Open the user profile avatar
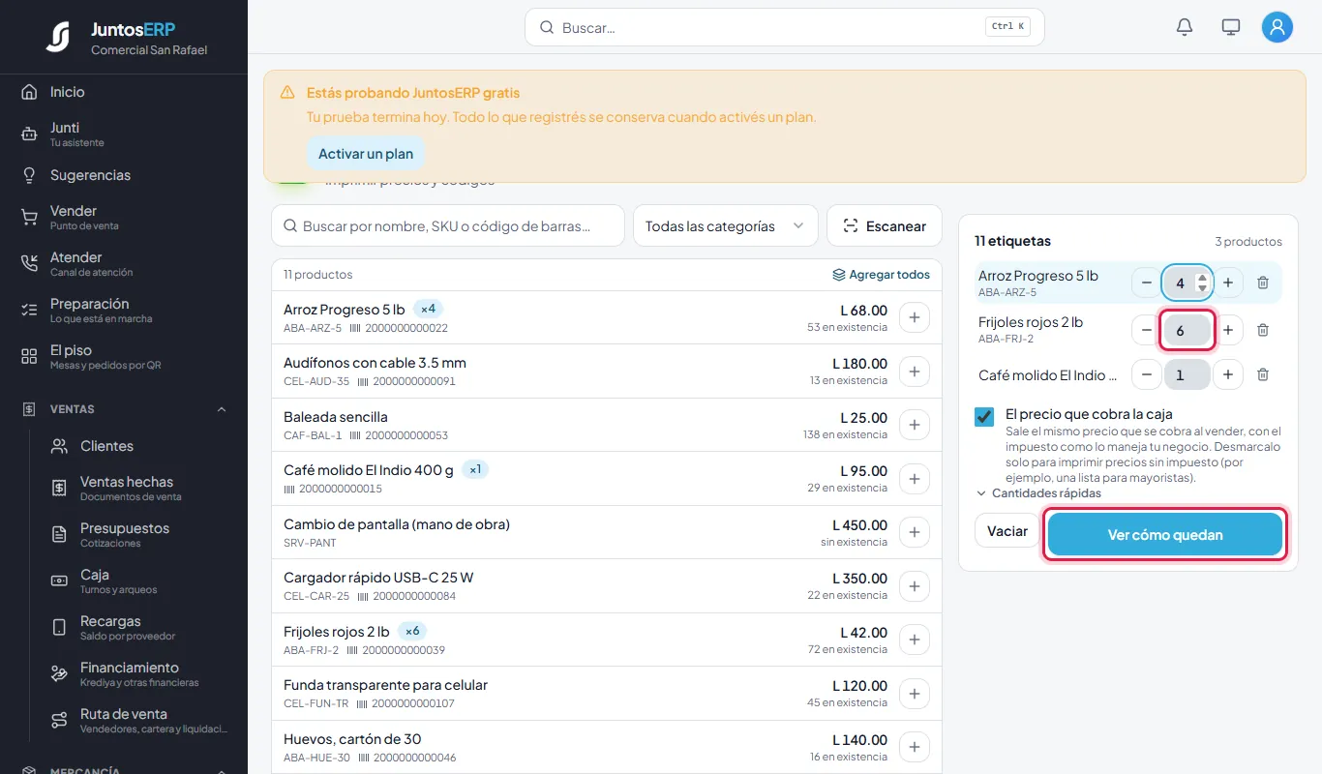1322x774 pixels. 1277,27
